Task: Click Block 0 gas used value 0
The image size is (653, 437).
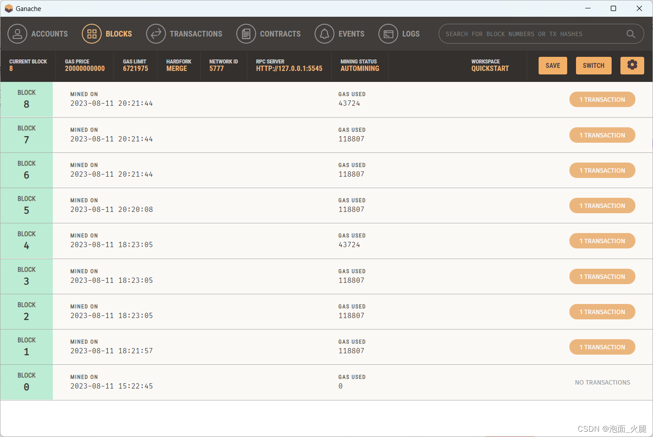Action: 341,386
